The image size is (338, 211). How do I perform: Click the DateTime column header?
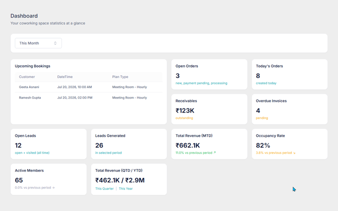(x=65, y=77)
